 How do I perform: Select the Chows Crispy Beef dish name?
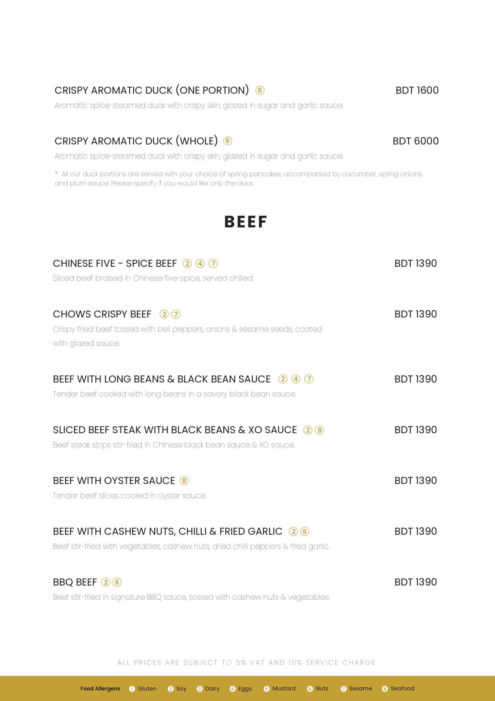tap(102, 314)
